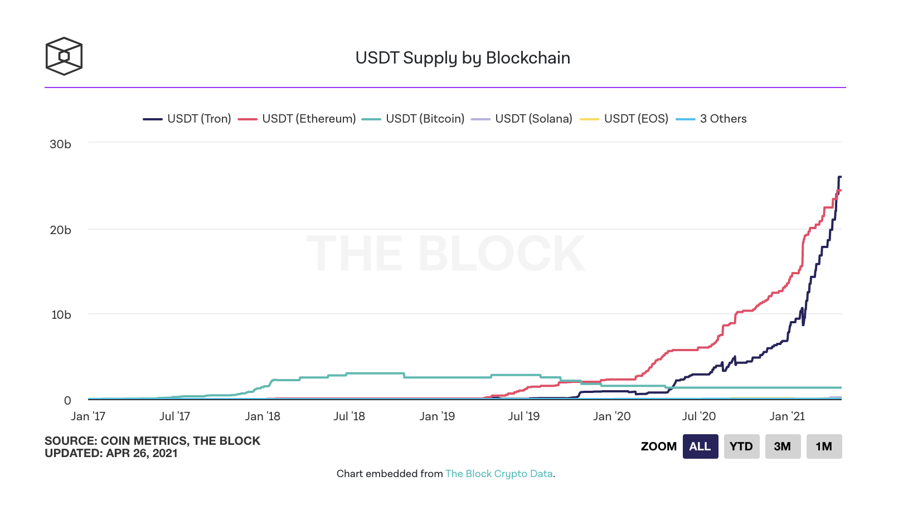Click the chart title USDT Supply by Blockchain
This screenshot has width=903, height=505.
click(x=463, y=58)
